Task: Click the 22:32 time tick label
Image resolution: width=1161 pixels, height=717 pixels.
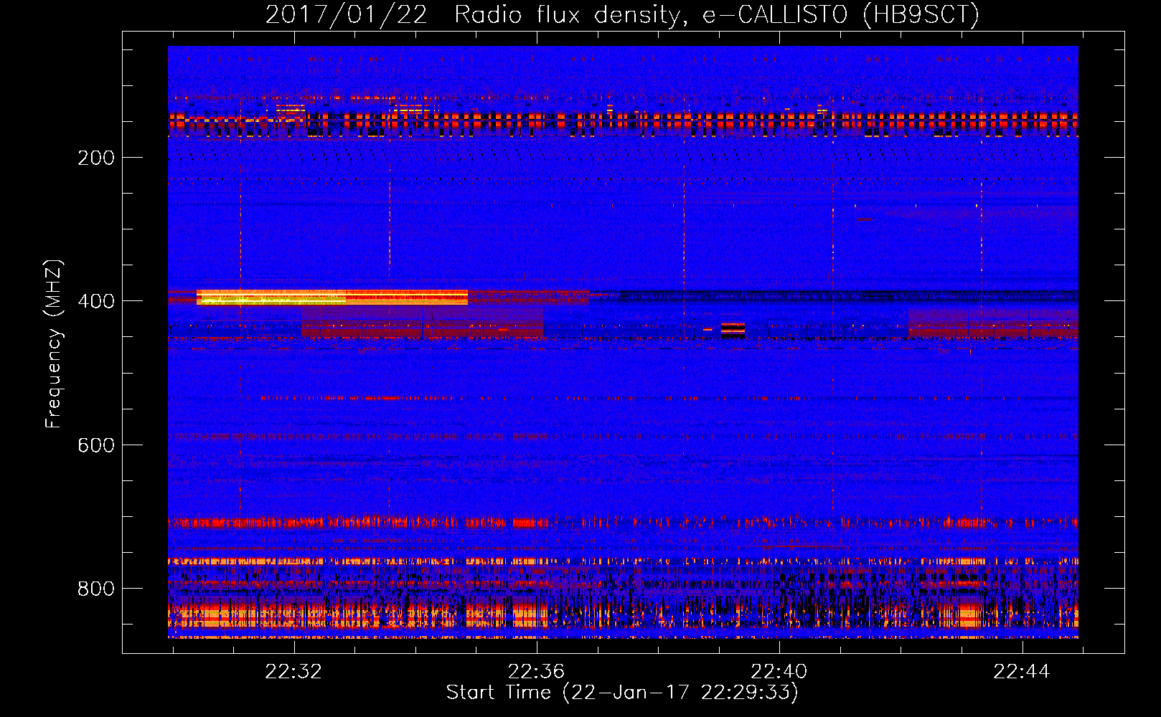Action: coord(293,672)
